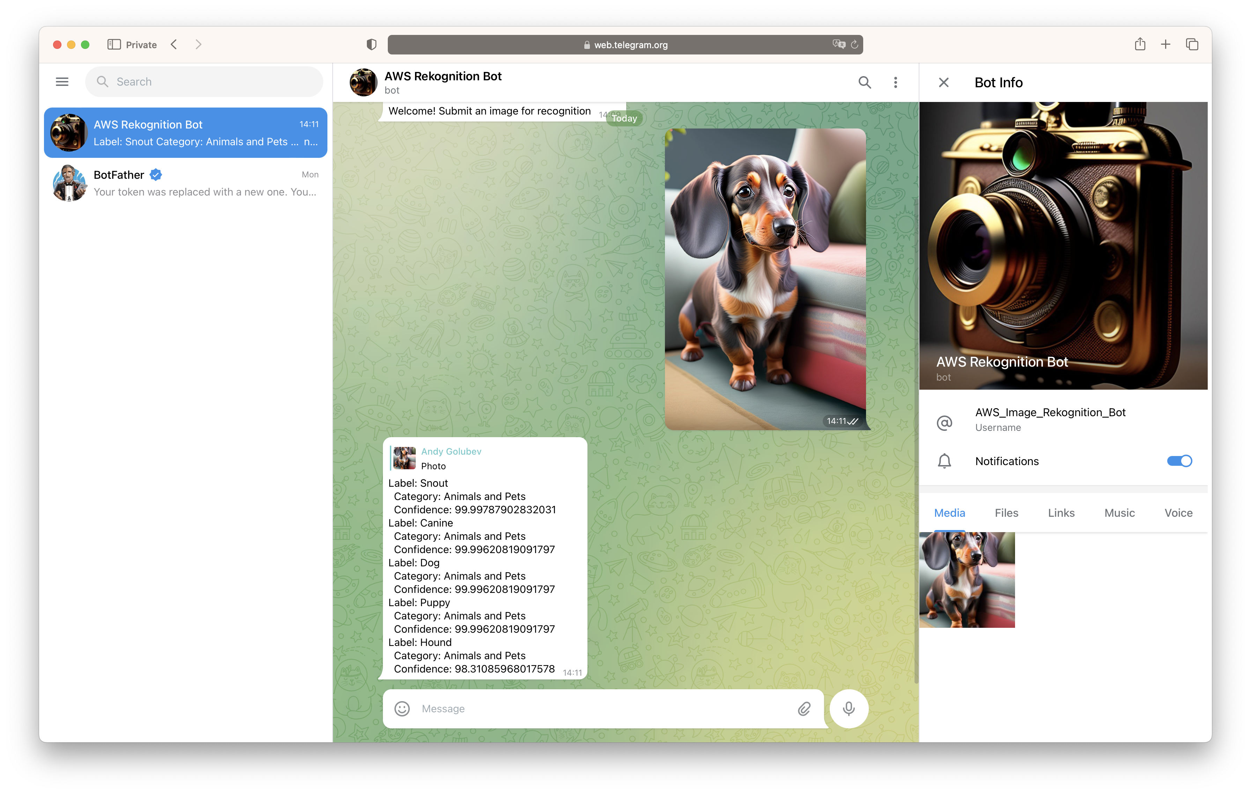Close the Bot Info panel
1251x794 pixels.
tap(943, 82)
